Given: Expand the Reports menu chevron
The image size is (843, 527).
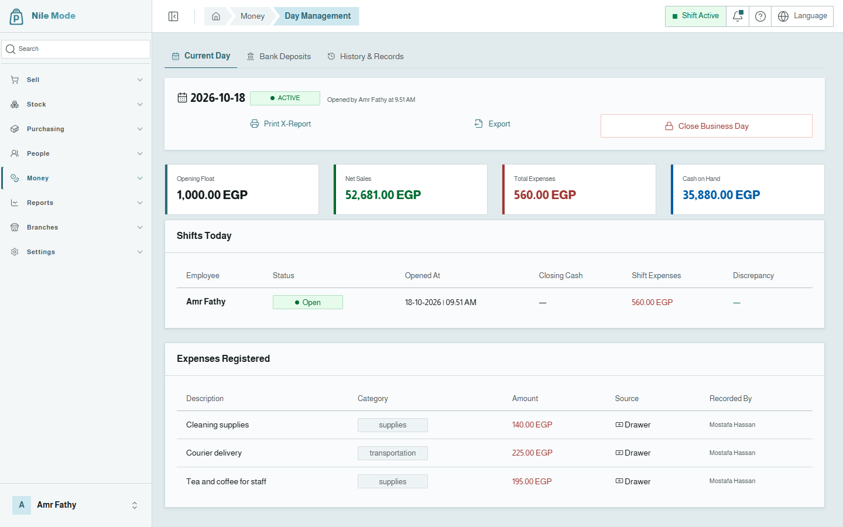Looking at the screenshot, I should click(x=140, y=203).
